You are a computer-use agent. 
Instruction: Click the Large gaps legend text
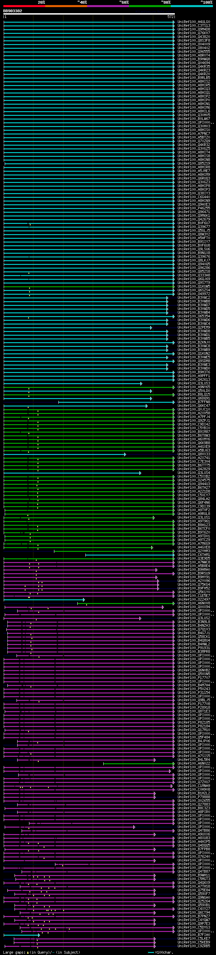[x=42, y=952]
